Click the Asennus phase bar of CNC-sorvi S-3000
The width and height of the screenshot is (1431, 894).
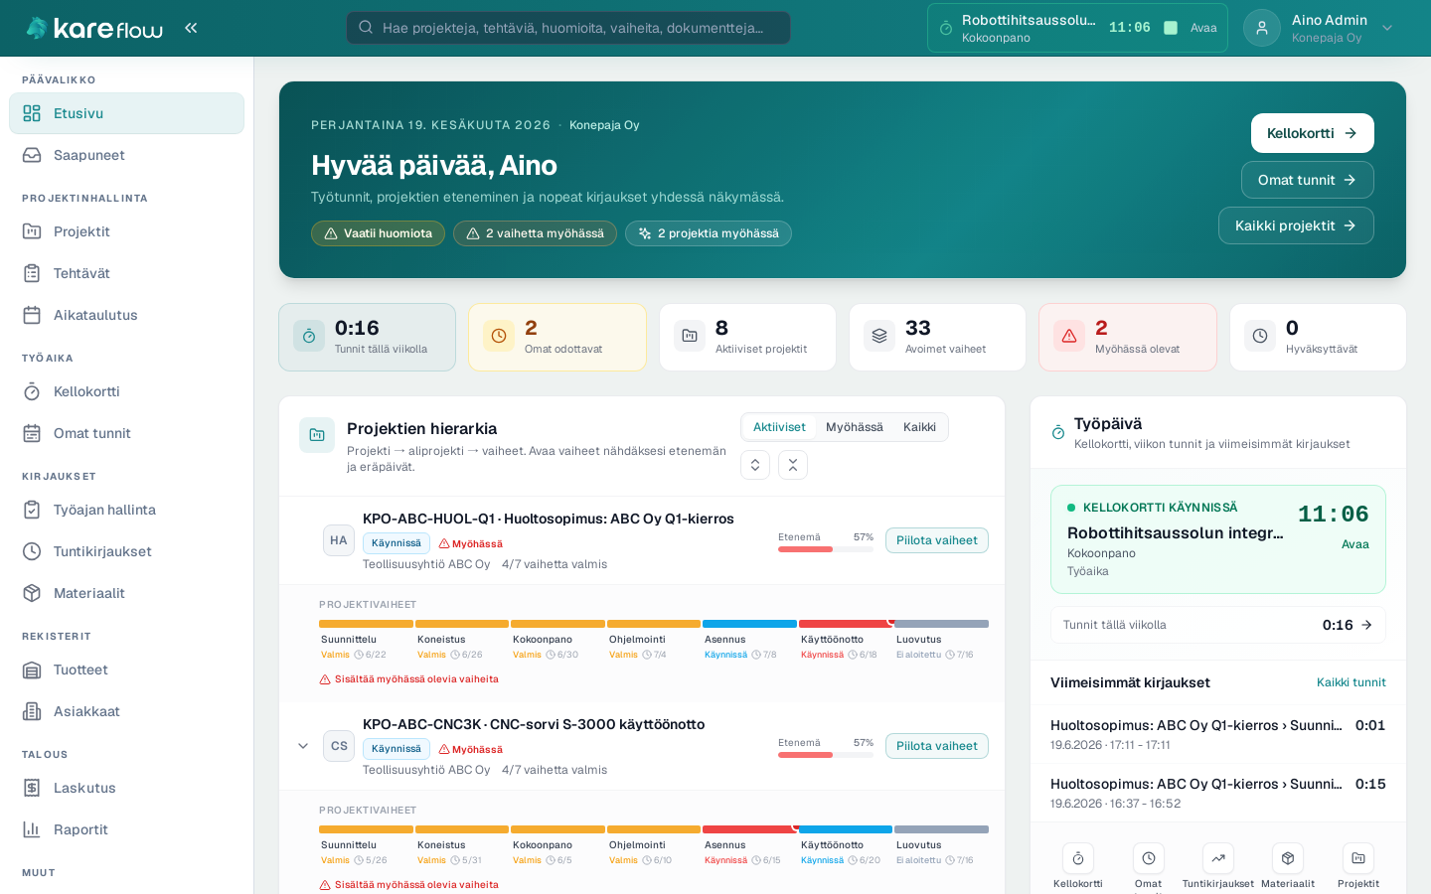click(x=749, y=829)
